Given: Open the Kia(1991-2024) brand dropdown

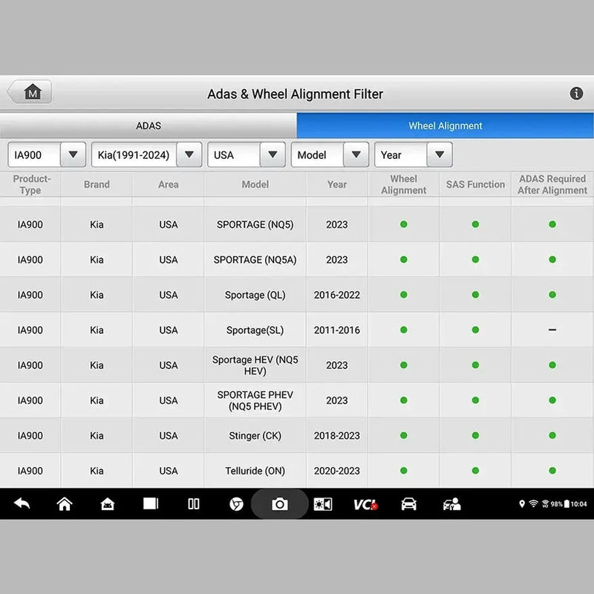Looking at the screenshot, I should coord(146,154).
